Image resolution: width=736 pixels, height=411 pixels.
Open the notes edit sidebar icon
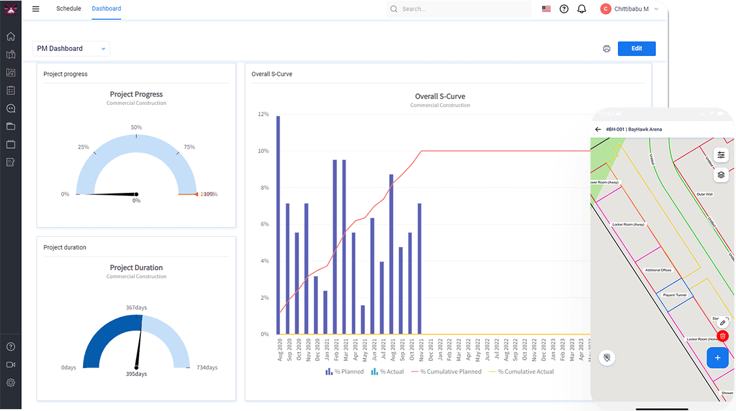pos(10,162)
